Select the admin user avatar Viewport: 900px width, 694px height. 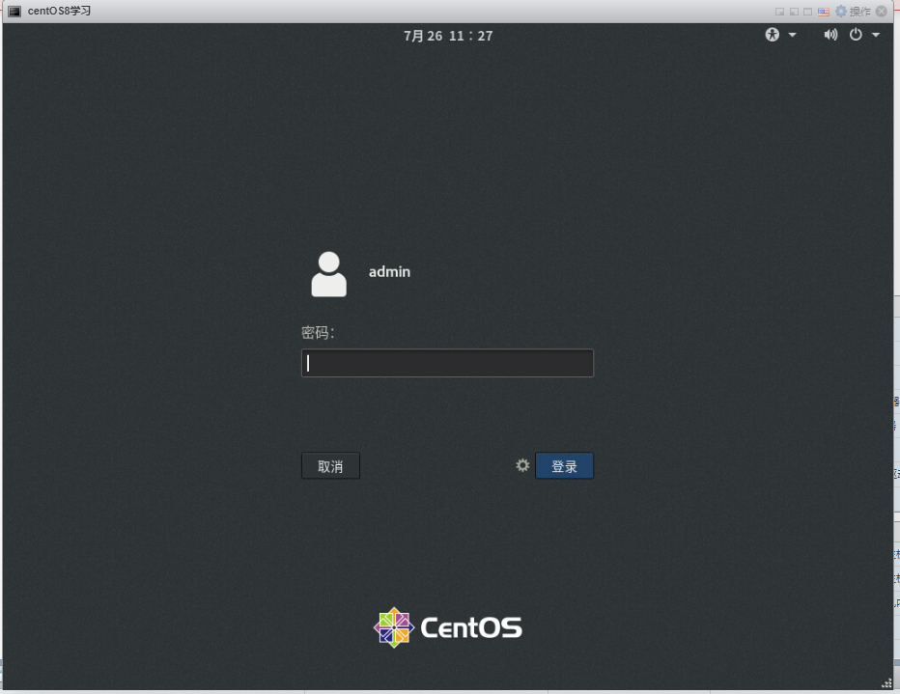click(329, 274)
